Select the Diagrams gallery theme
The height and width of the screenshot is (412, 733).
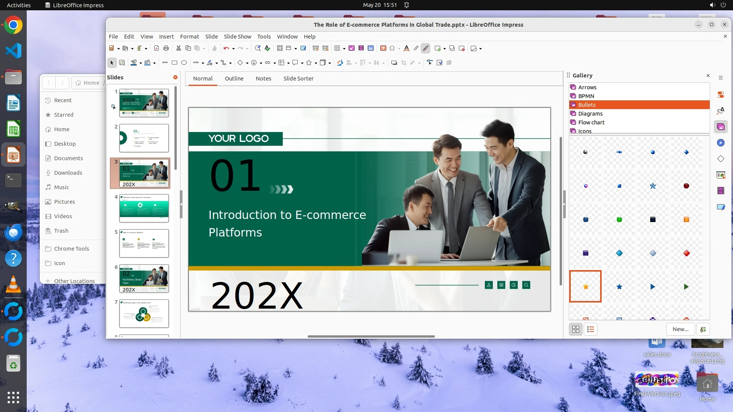tap(590, 114)
